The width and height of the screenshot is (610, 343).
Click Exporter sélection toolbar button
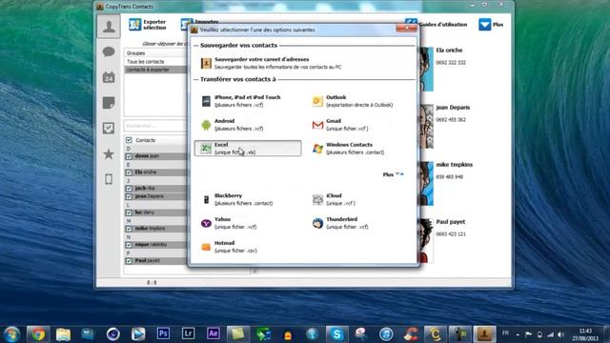(148, 25)
